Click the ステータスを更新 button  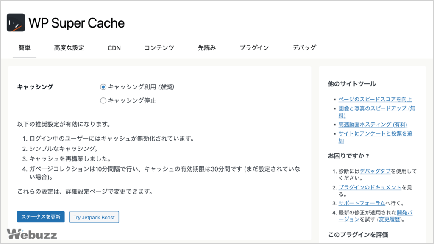click(x=41, y=217)
